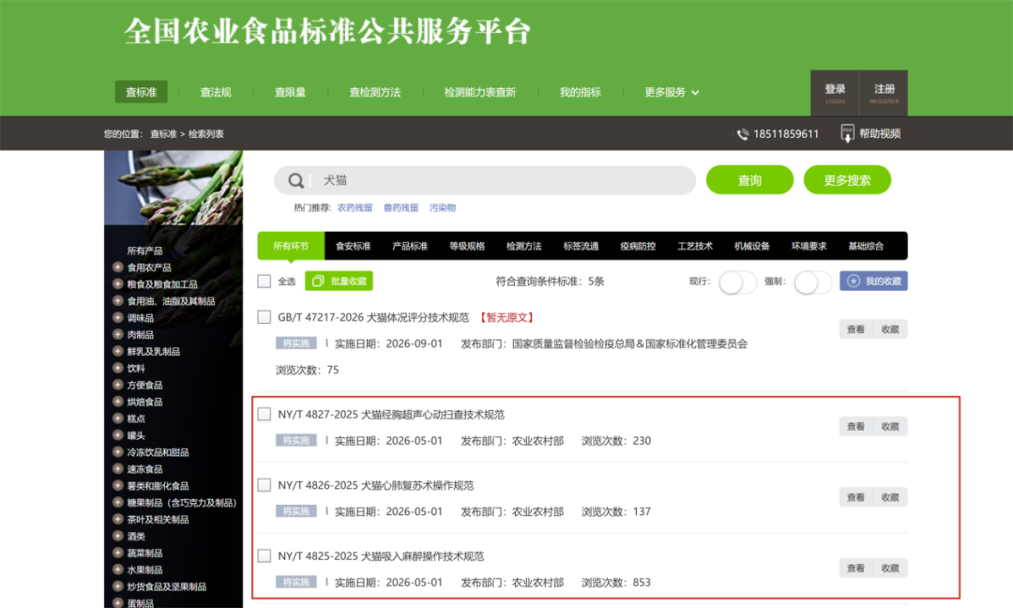Click the plus icon next to 食用农产品

[118, 267]
